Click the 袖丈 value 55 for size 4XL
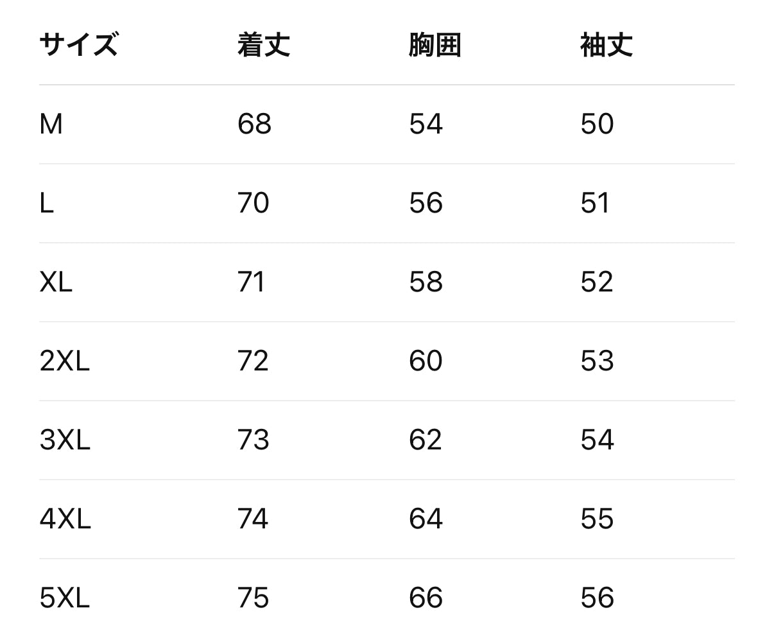The image size is (774, 635). (x=597, y=519)
